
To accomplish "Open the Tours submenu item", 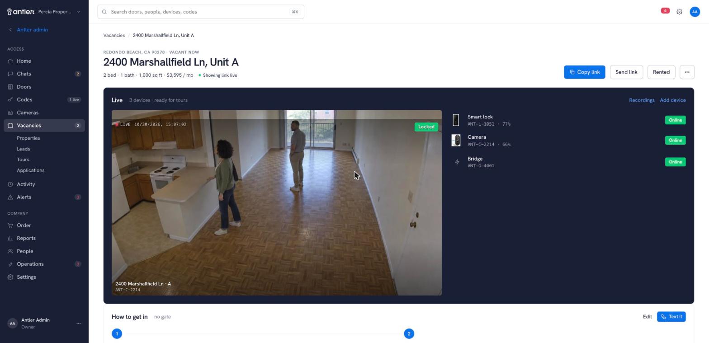I will [x=23, y=160].
